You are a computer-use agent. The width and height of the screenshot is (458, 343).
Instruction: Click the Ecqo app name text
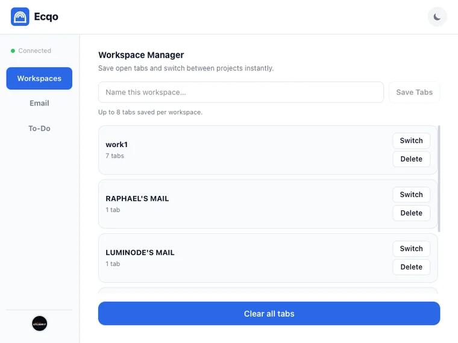(46, 17)
